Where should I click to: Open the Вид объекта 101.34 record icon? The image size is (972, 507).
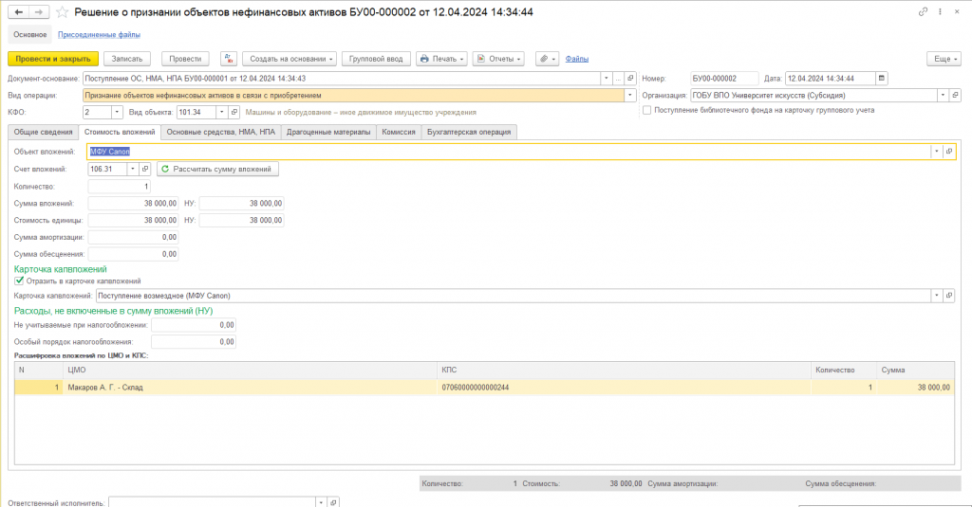(234, 112)
